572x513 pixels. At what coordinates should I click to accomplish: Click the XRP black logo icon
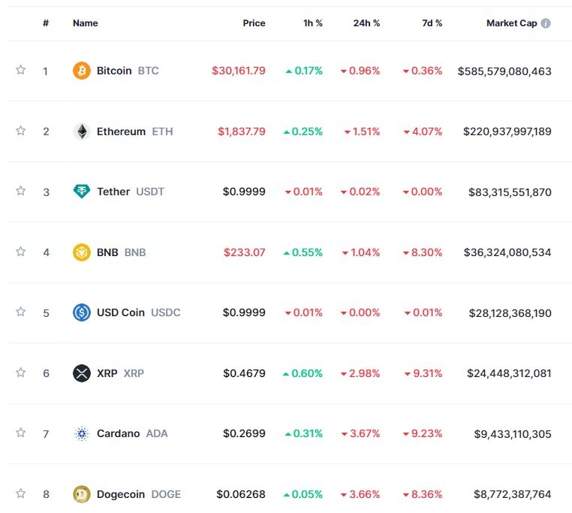[x=81, y=373]
